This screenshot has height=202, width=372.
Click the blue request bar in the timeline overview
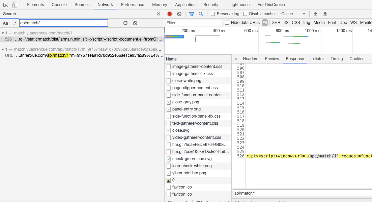click(x=174, y=36)
